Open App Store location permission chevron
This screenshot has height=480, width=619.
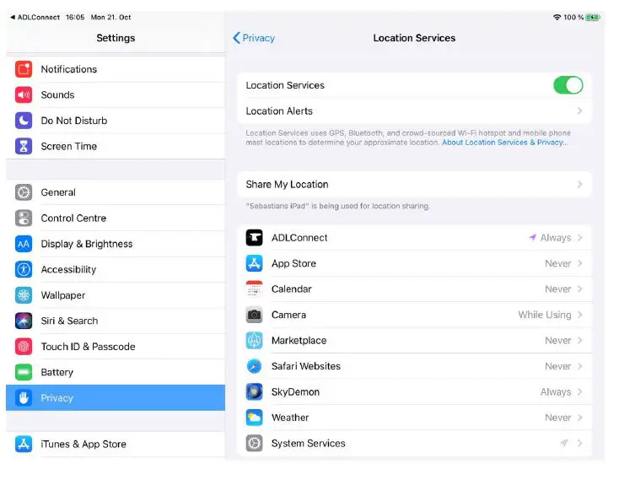(x=579, y=263)
